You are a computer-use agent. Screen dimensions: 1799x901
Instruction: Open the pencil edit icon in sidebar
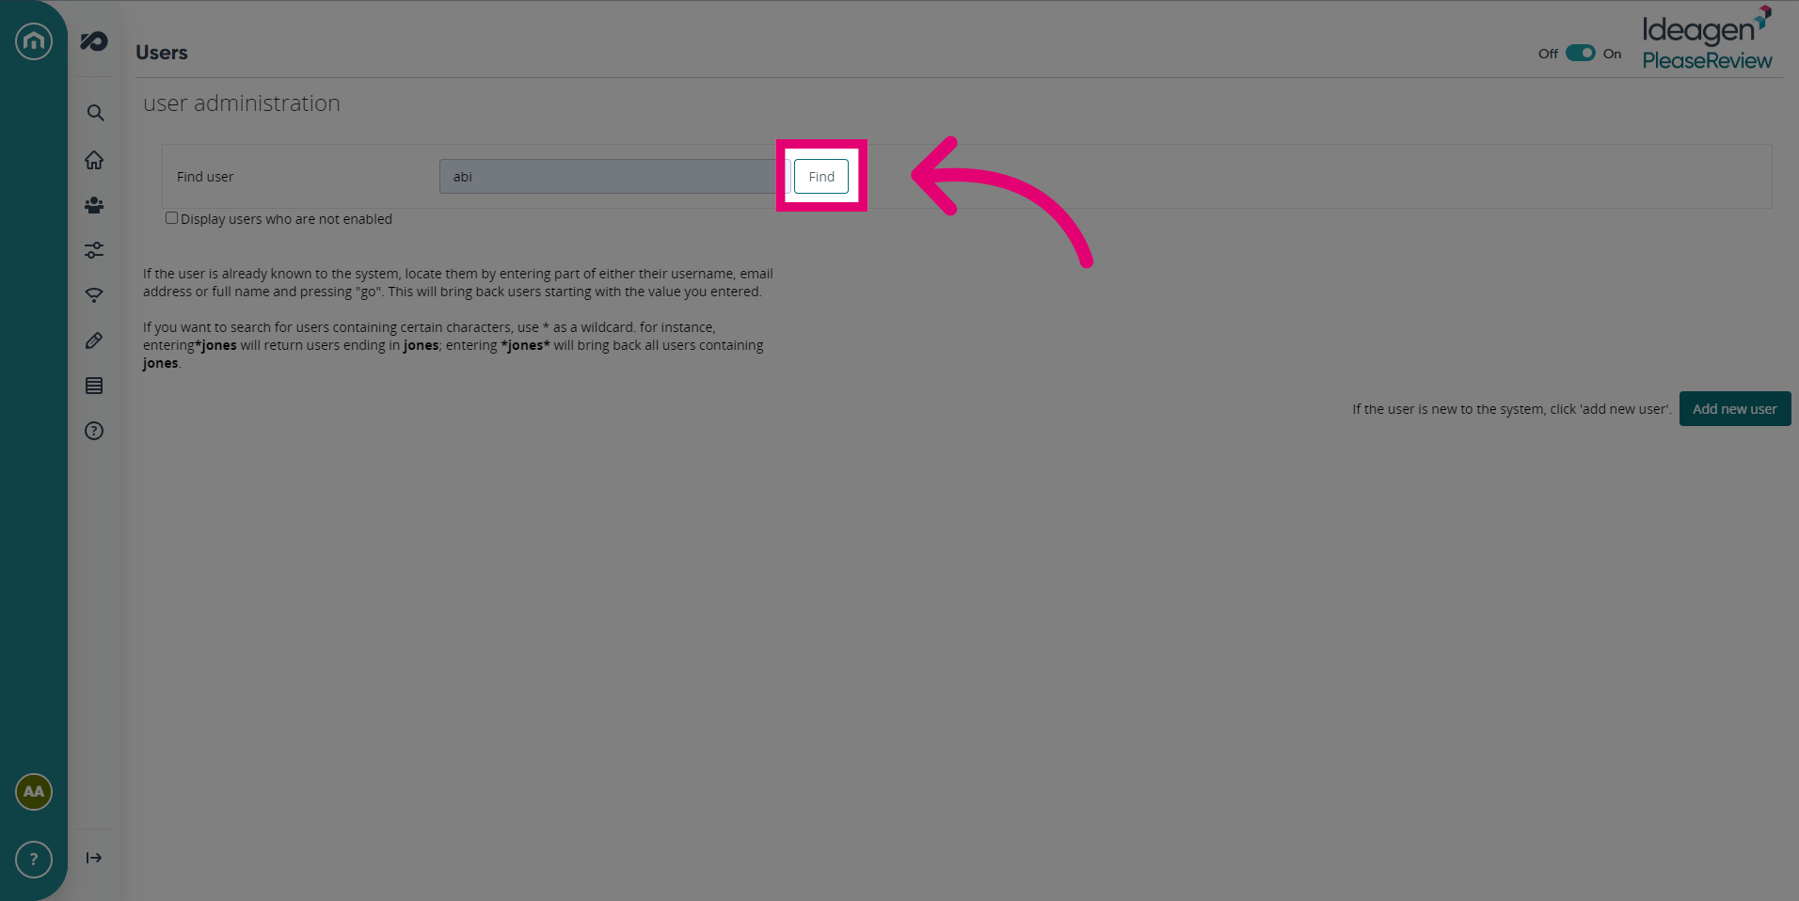coord(94,340)
